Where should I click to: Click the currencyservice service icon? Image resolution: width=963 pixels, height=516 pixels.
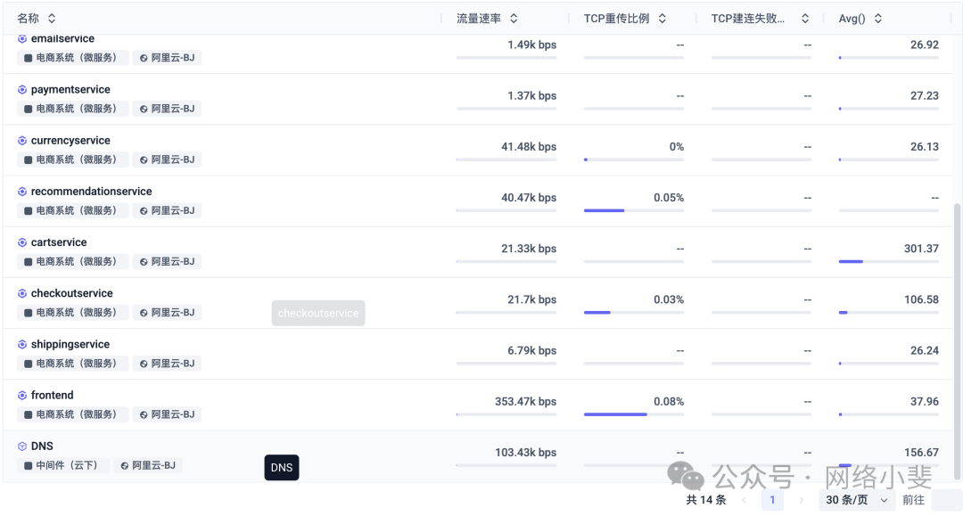[22, 141]
